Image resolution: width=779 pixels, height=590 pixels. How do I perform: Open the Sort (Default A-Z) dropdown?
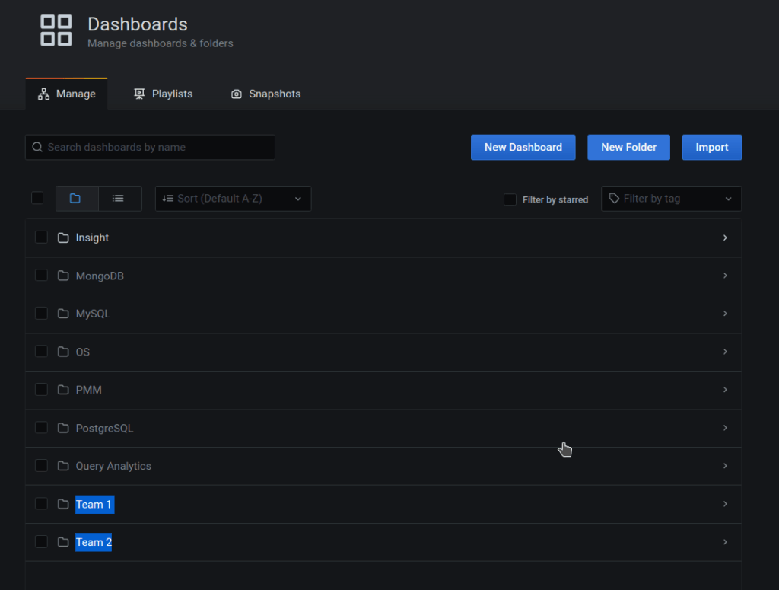pos(233,199)
